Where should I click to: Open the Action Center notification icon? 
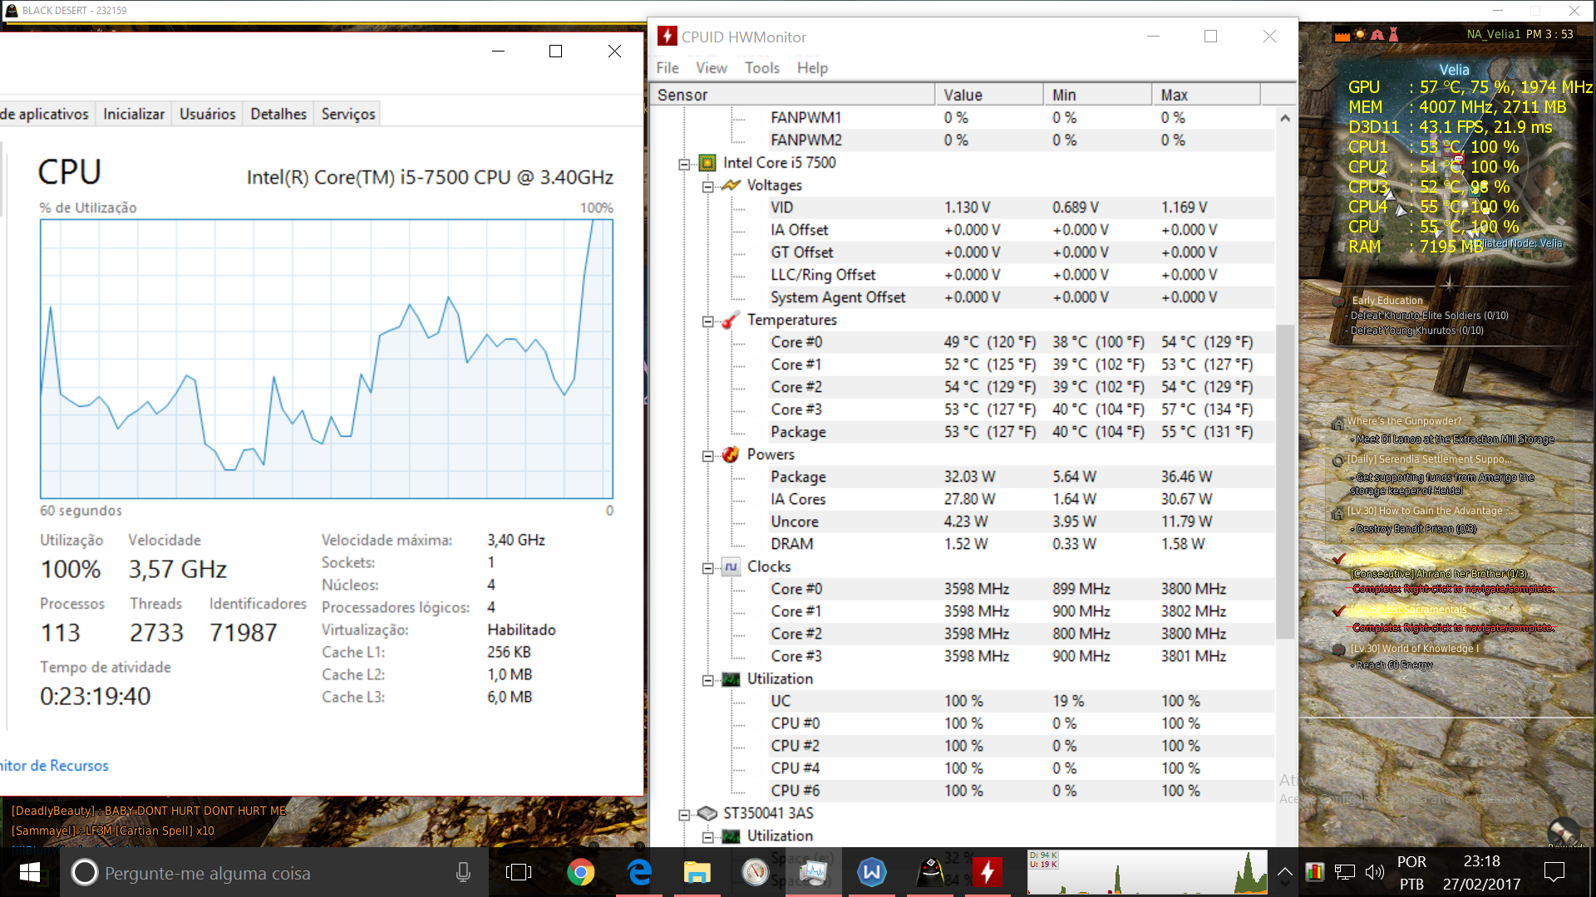coord(1554,872)
